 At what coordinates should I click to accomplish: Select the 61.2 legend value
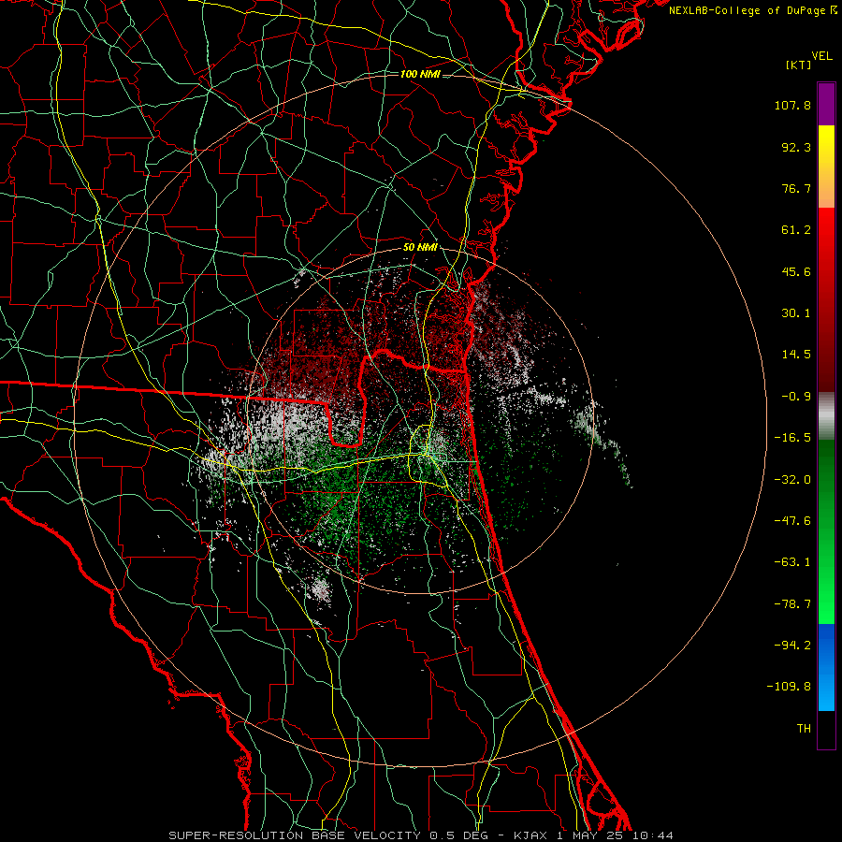[796, 230]
